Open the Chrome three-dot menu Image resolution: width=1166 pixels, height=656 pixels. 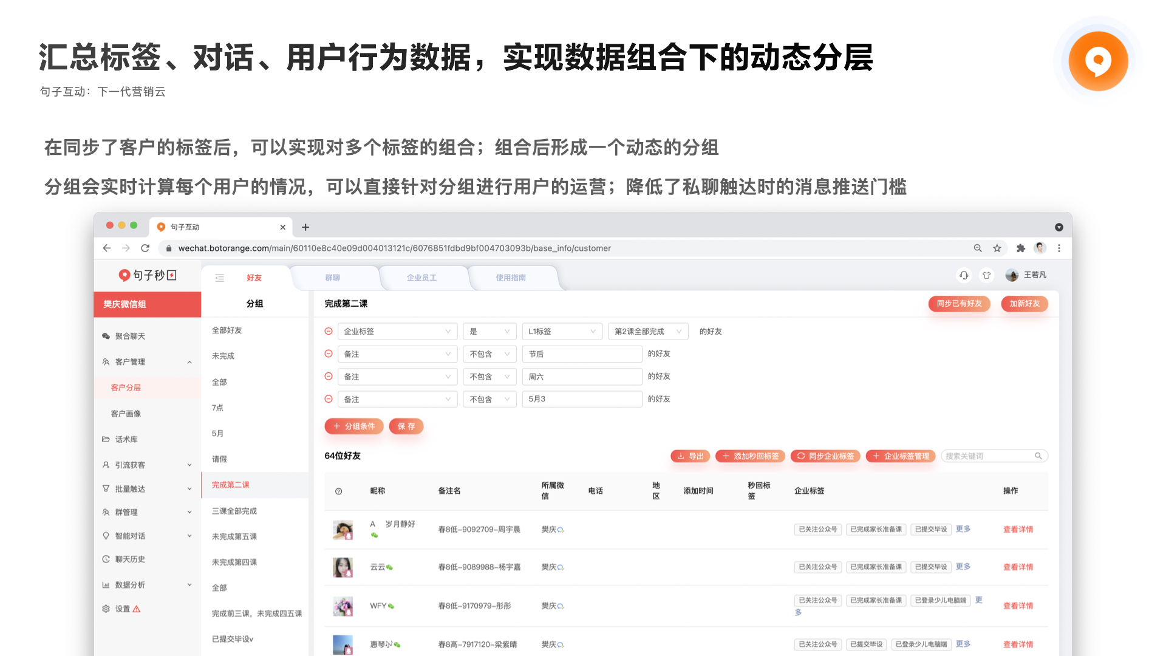pos(1059,248)
